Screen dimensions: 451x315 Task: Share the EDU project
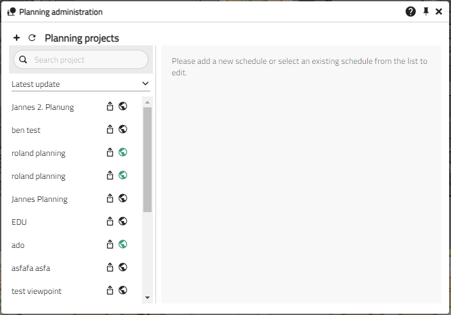(110, 222)
